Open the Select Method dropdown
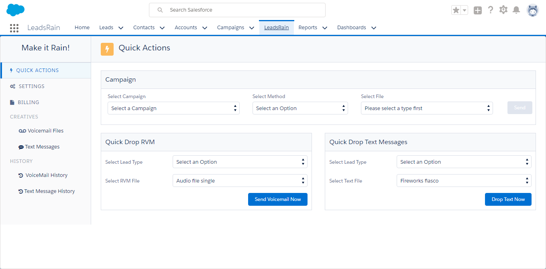Image resolution: width=546 pixels, height=269 pixels. click(x=300, y=108)
